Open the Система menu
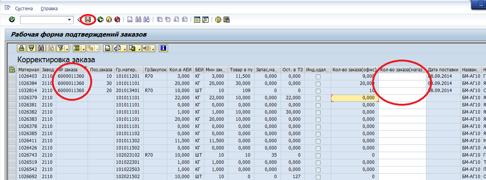Viewport: 486px width, 180px height. coord(24,8)
